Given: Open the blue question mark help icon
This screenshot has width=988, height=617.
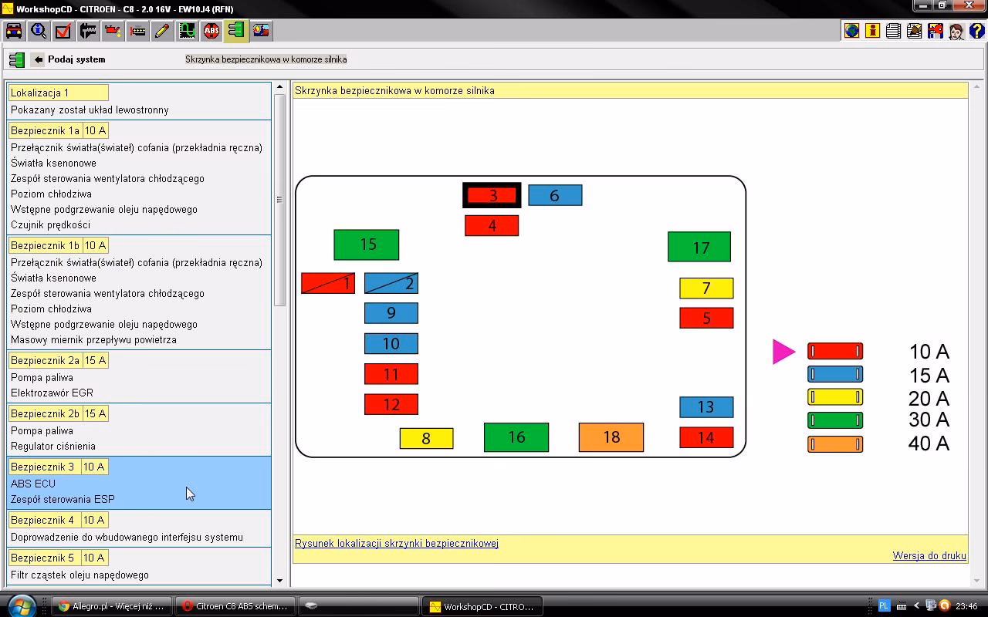Looking at the screenshot, I should 977,31.
